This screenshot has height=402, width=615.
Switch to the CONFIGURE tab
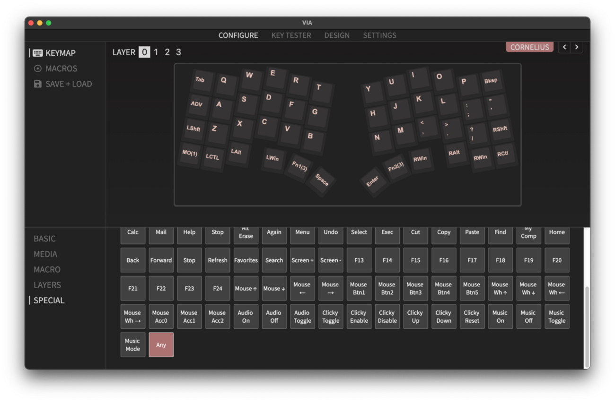[238, 35]
